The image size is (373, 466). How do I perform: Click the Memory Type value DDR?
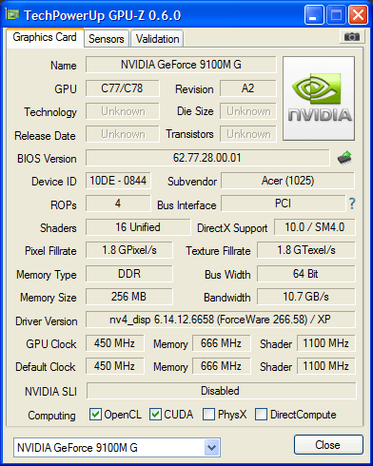[129, 274]
